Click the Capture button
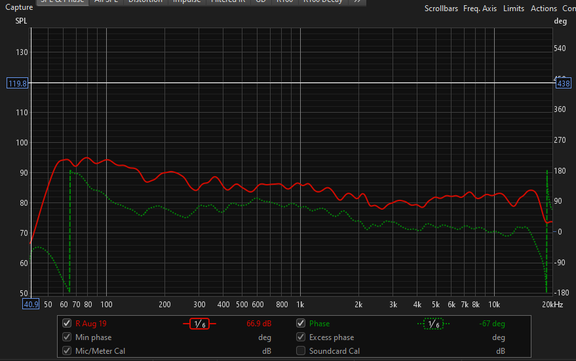The height and width of the screenshot is (361, 576). [x=18, y=8]
